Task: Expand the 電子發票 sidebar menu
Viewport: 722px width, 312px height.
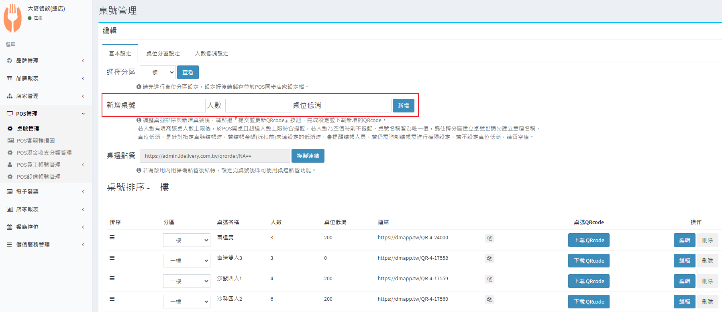Action: point(45,192)
